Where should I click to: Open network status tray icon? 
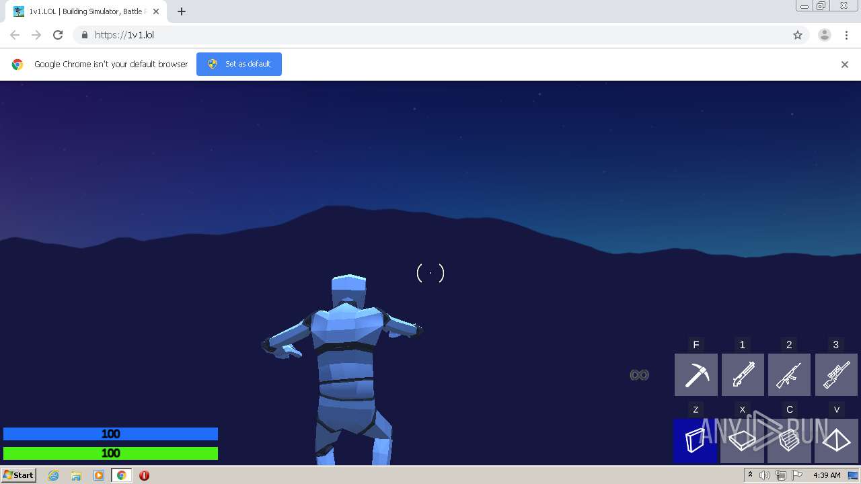pos(781,475)
